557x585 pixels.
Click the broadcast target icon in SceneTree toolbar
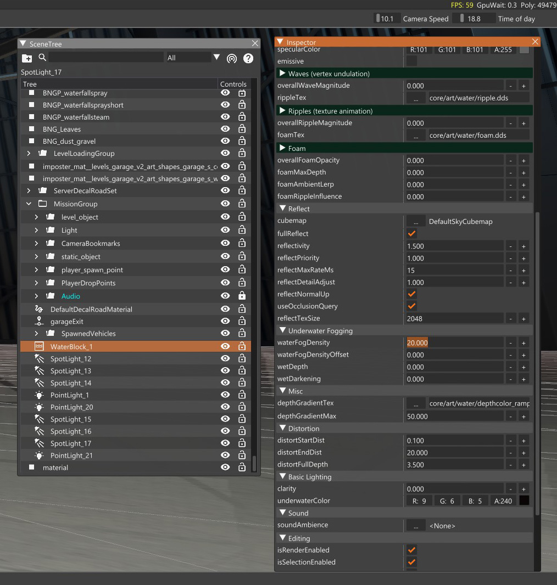(232, 59)
